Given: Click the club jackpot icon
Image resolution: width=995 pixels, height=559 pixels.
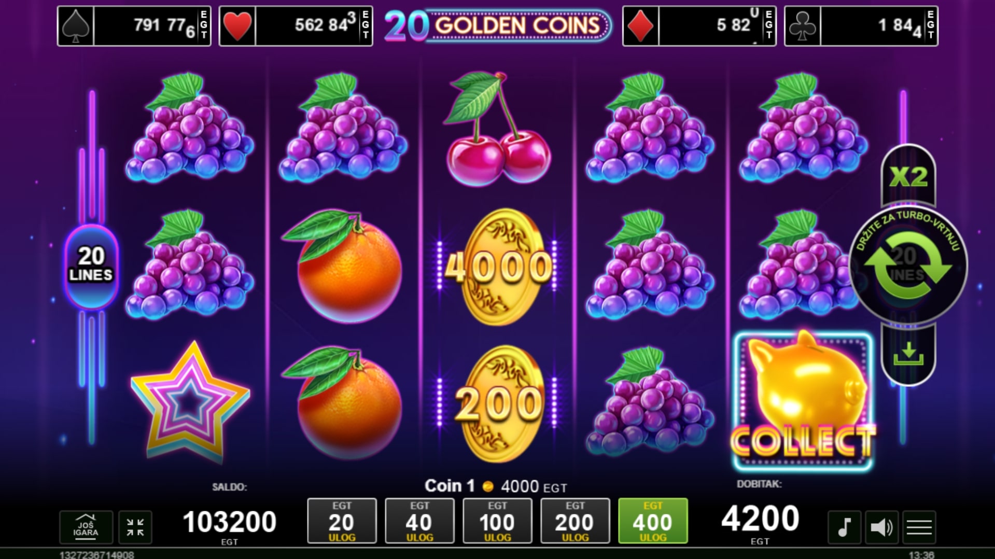Looking at the screenshot, I should (803, 26).
